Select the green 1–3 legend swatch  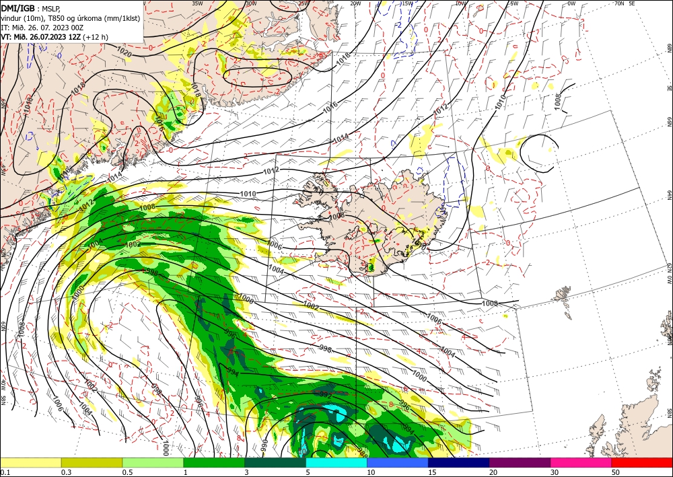click(214, 462)
